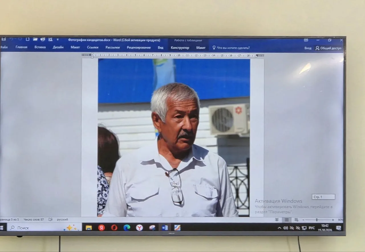
Task: Show hidden system tray icons chevron
Action: (x=279, y=228)
